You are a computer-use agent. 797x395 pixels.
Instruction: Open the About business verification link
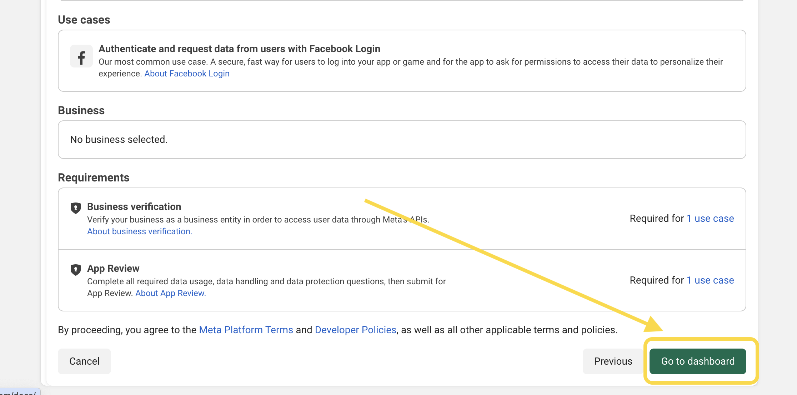140,231
